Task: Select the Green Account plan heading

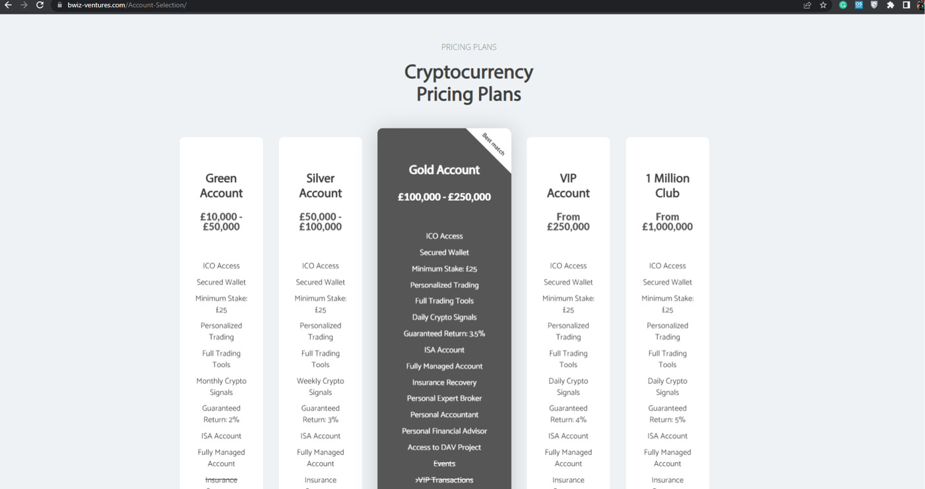Action: coord(221,186)
